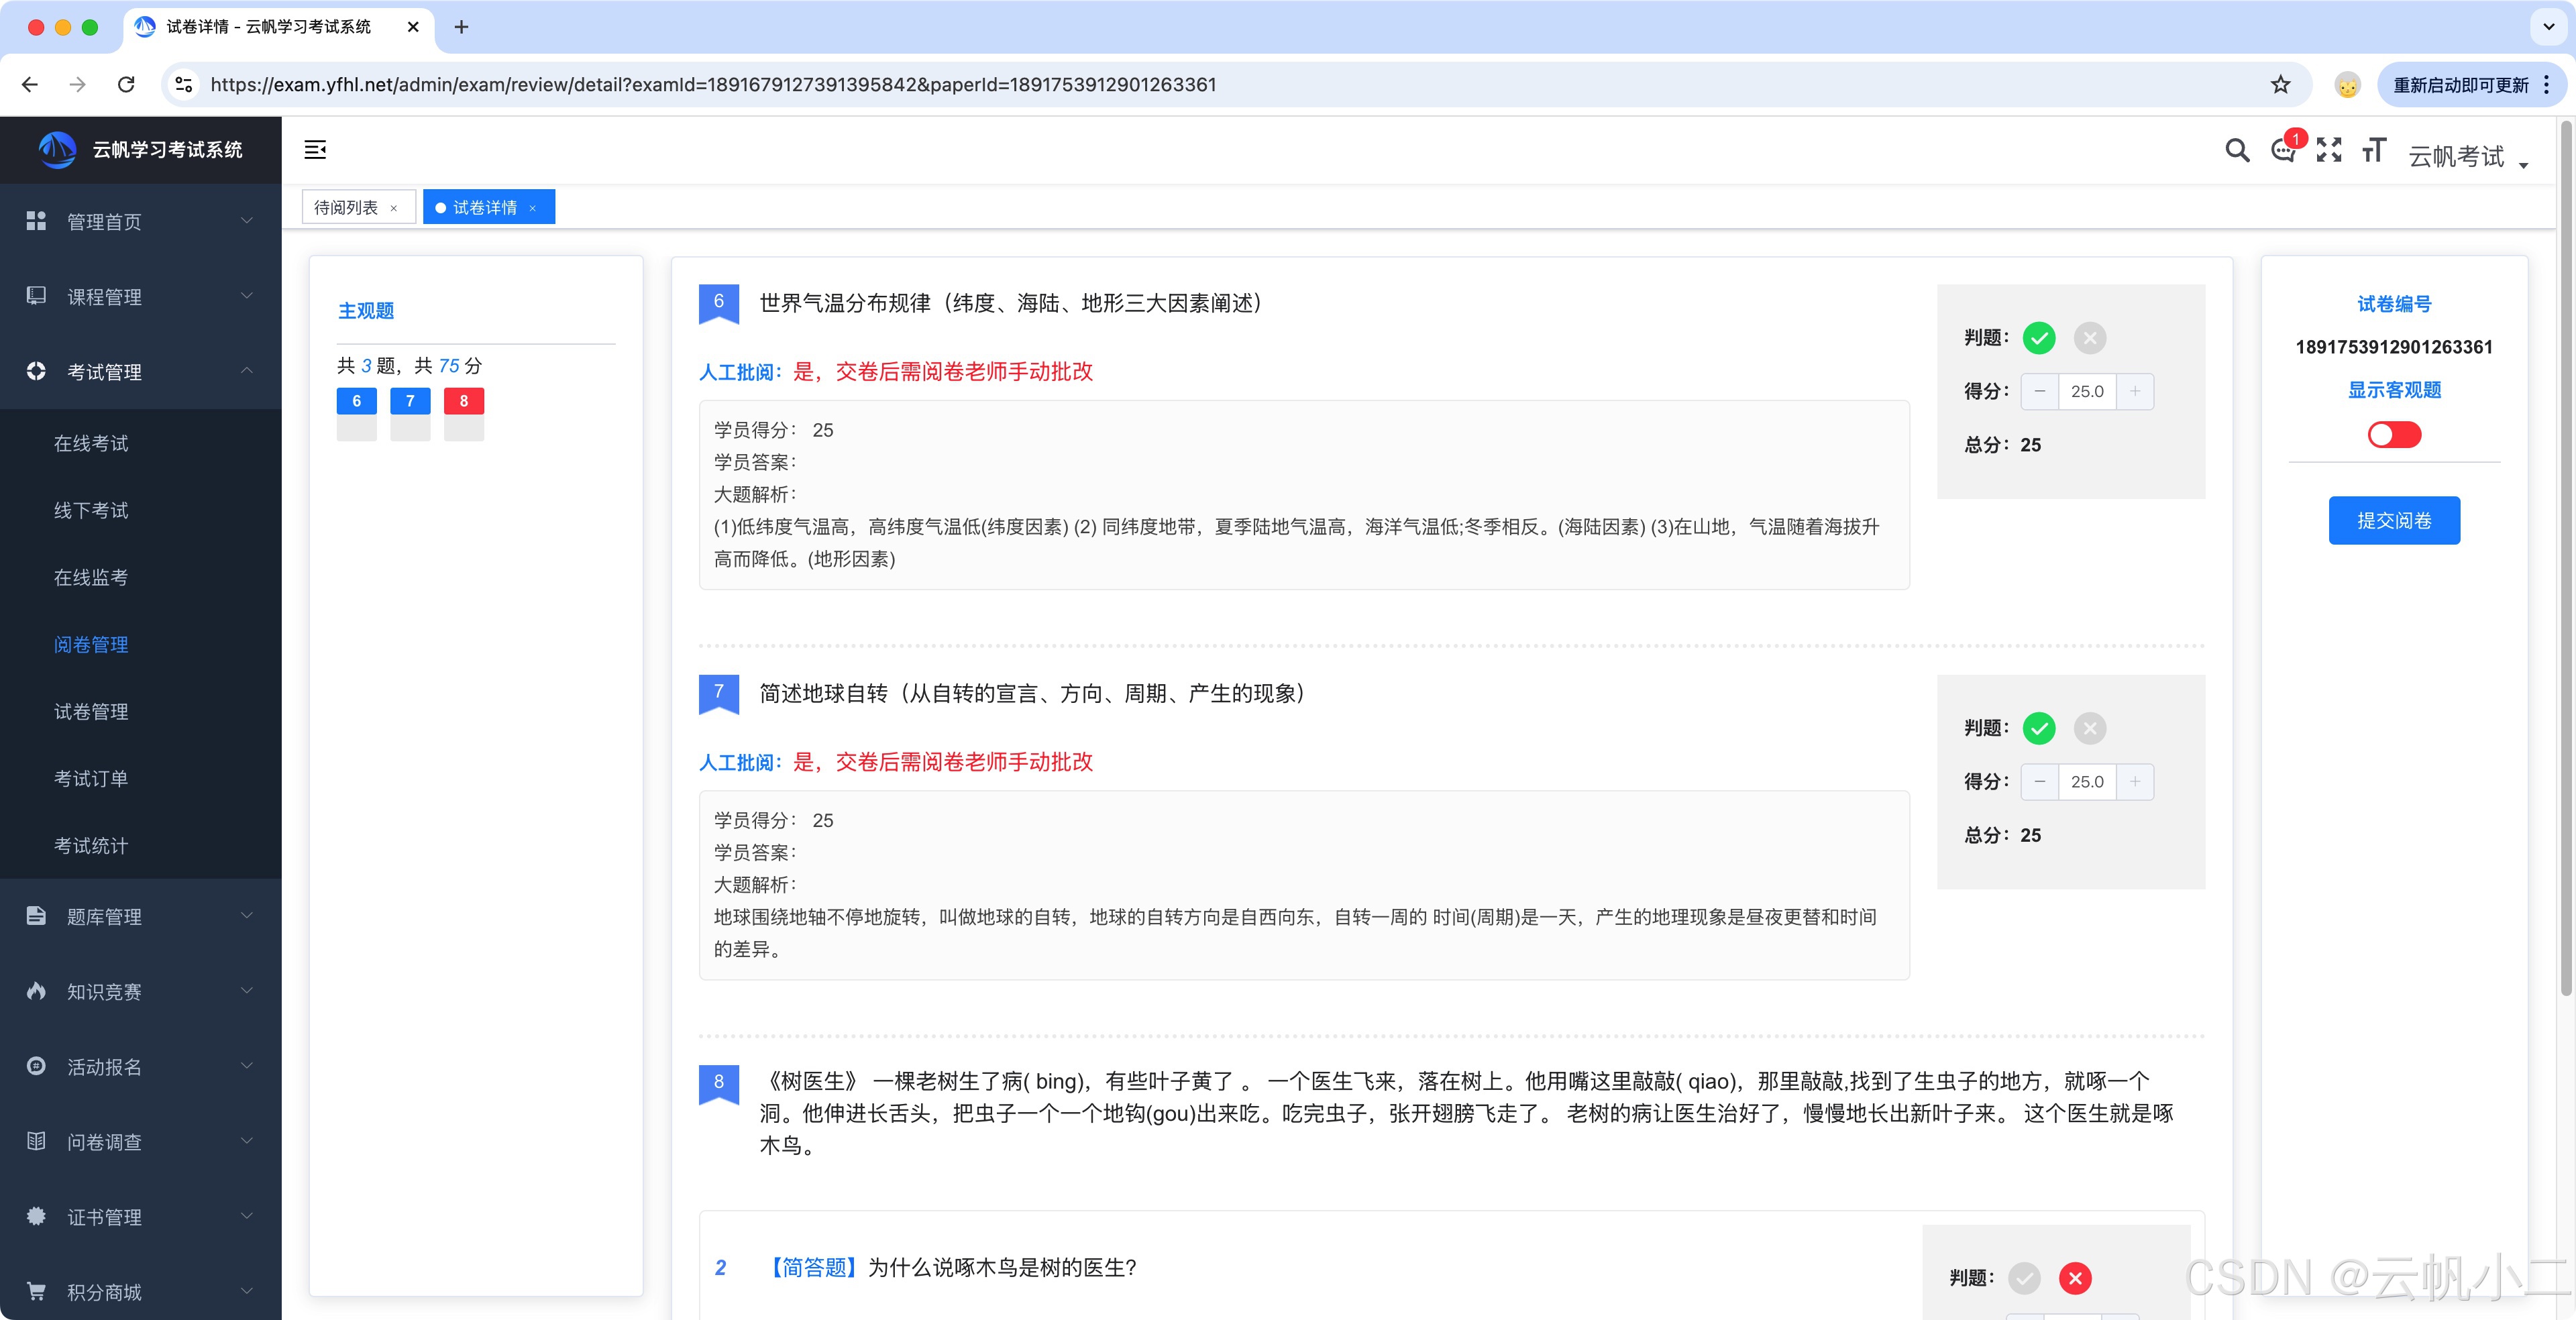Open the 试卷管理 submenu item

91,712
